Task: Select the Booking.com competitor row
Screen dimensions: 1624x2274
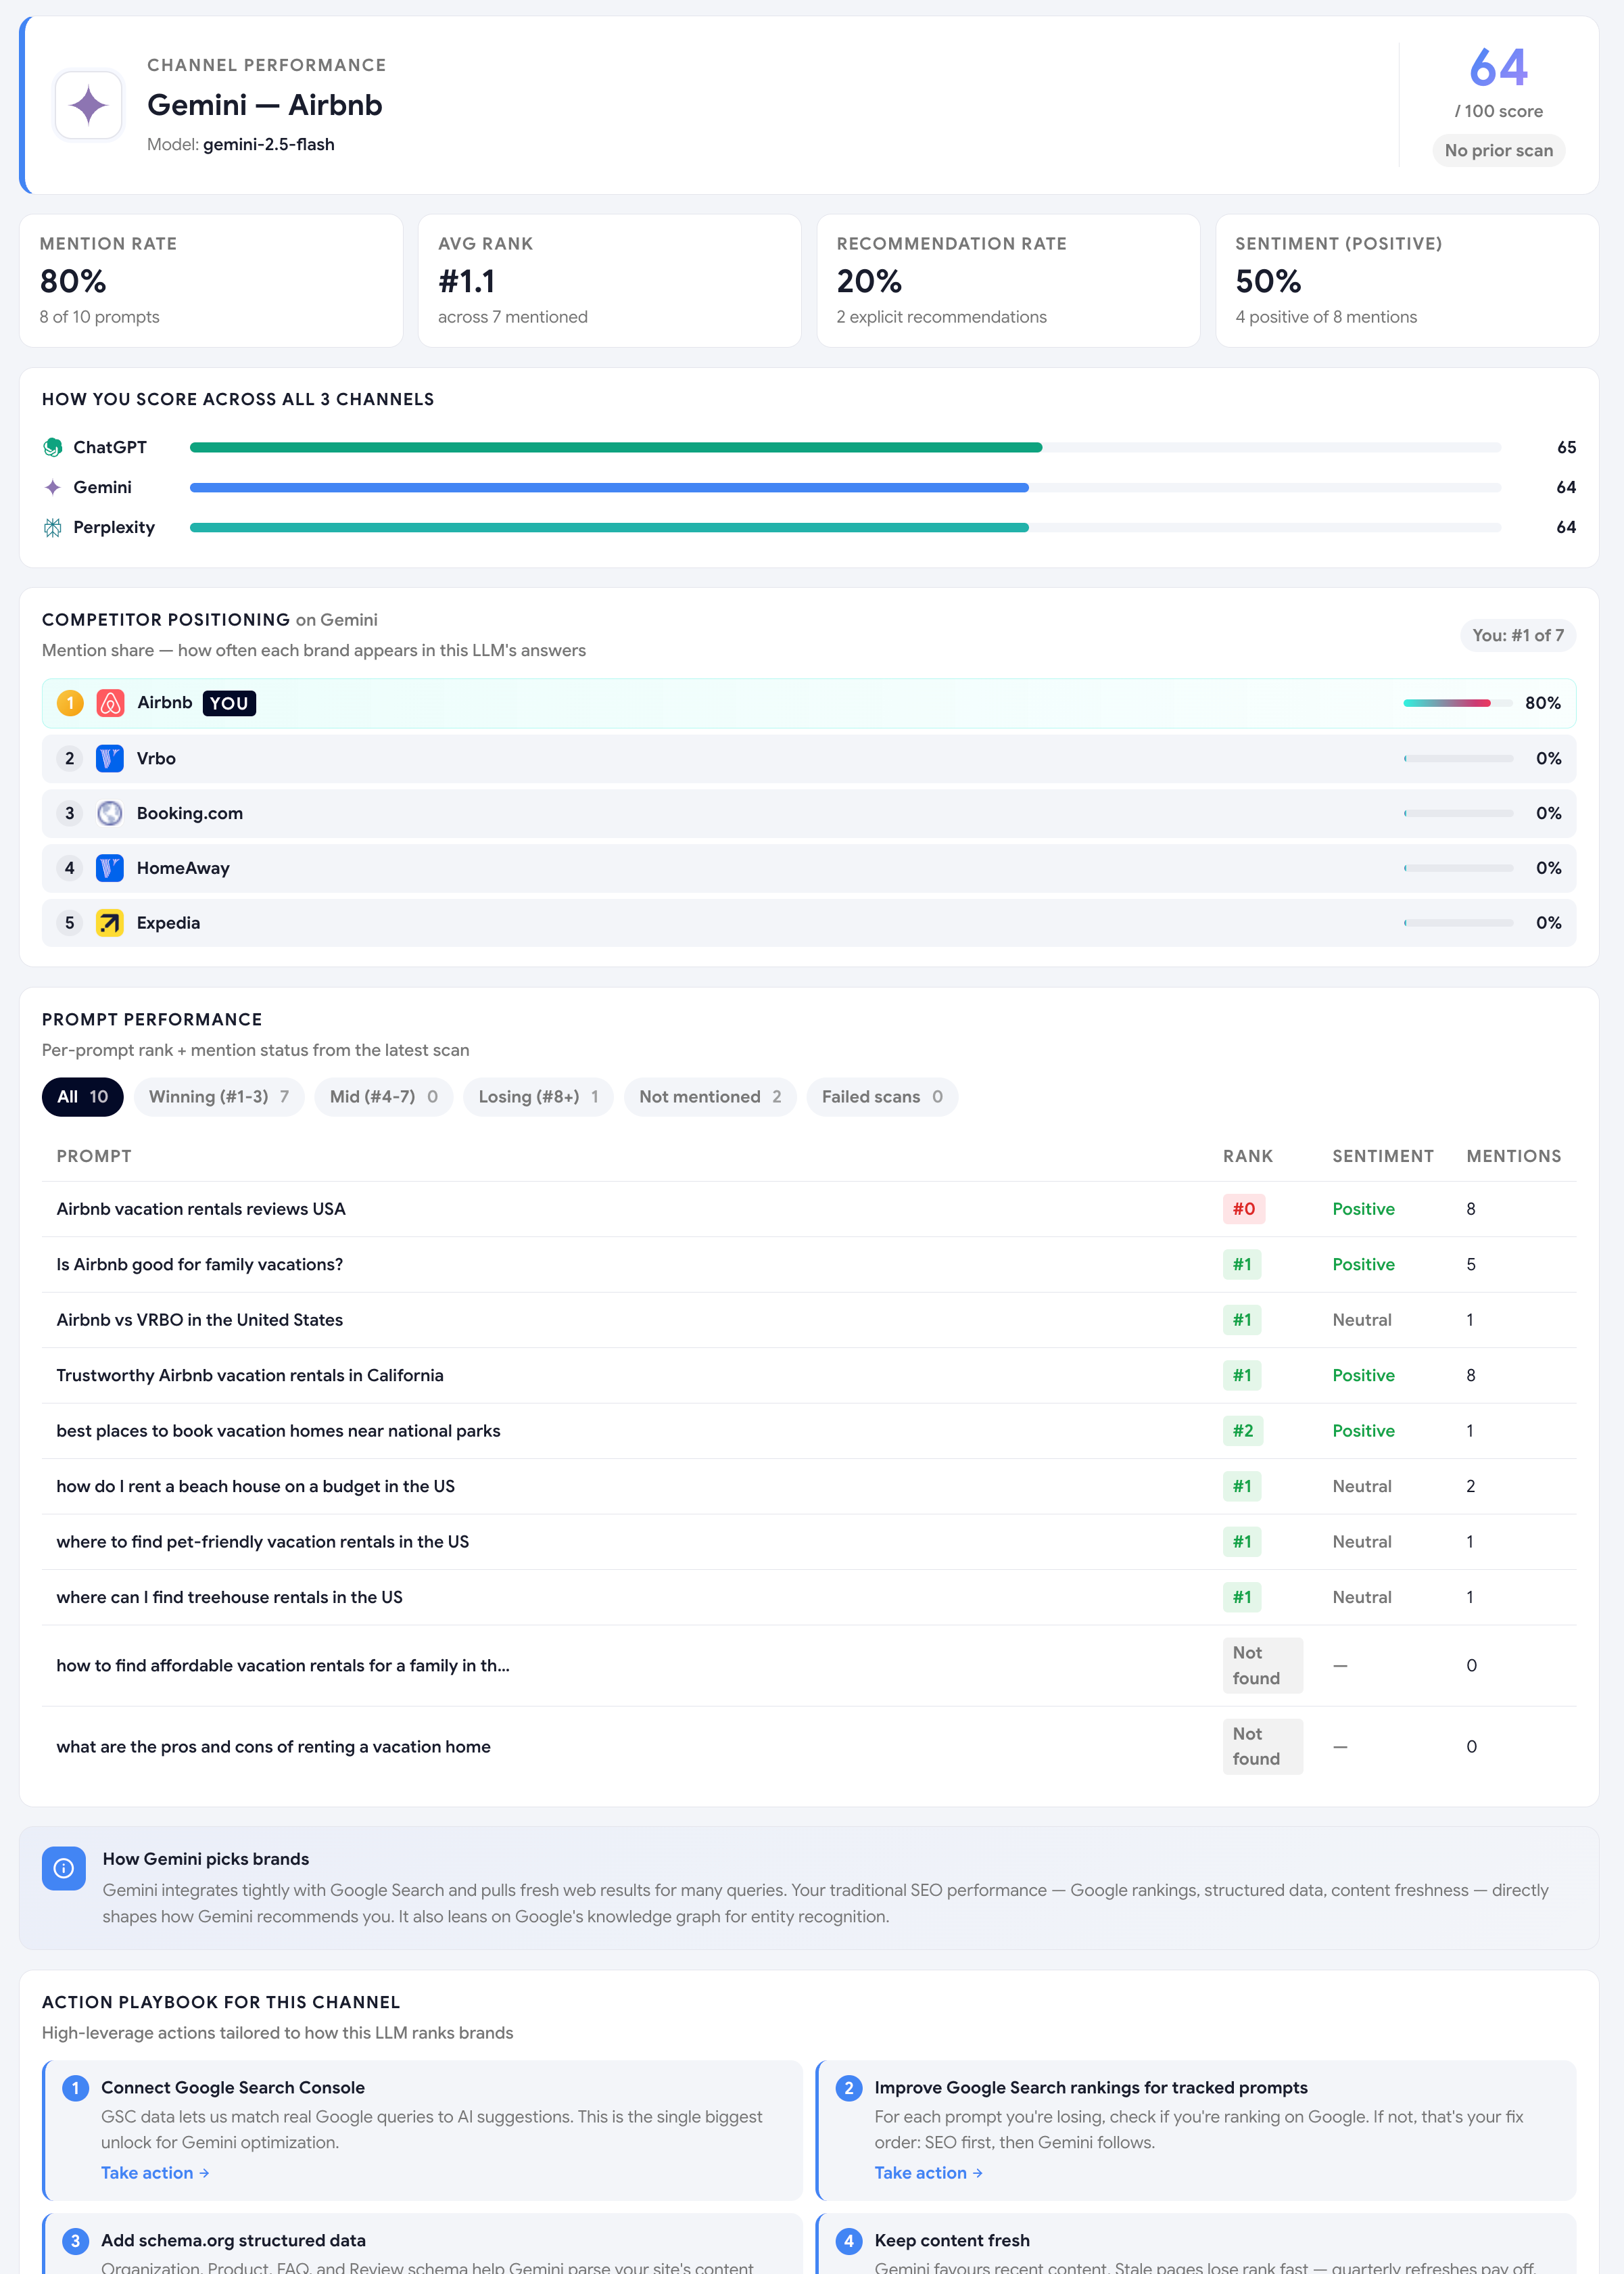Action: pyautogui.click(x=809, y=814)
